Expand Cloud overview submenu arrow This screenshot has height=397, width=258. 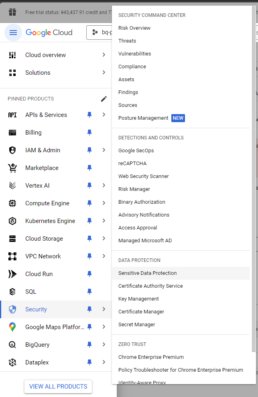click(x=104, y=55)
